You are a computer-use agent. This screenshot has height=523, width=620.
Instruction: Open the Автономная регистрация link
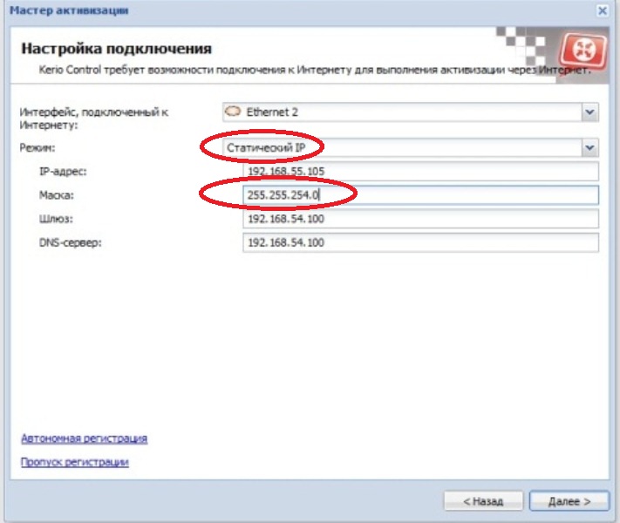point(84,438)
